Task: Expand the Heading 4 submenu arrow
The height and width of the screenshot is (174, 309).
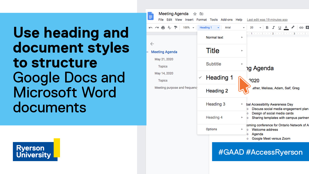Action: coord(242,117)
